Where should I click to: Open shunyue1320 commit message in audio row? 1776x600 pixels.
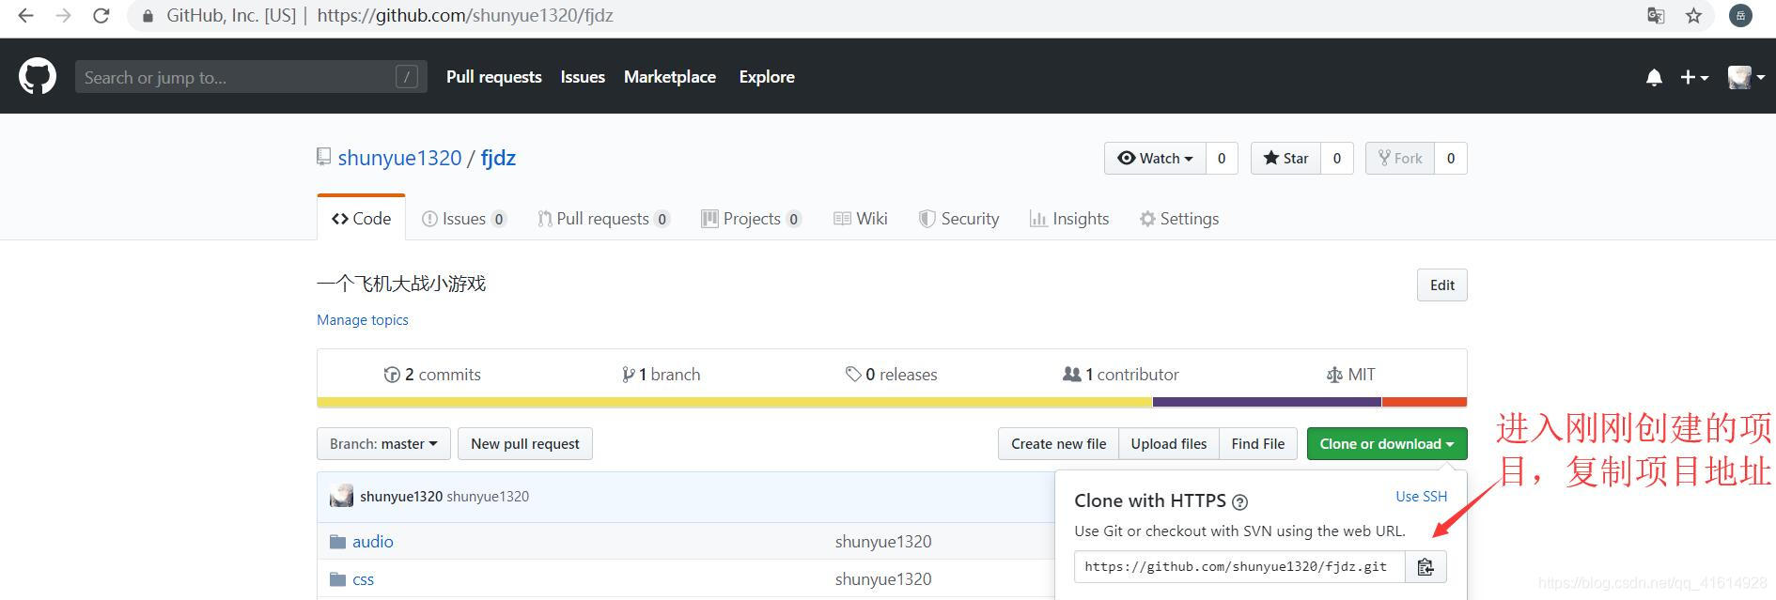coord(883,542)
